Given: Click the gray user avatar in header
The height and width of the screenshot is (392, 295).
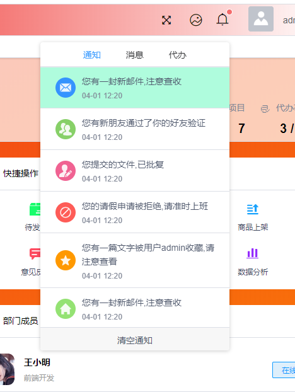Looking at the screenshot, I should (x=261, y=19).
